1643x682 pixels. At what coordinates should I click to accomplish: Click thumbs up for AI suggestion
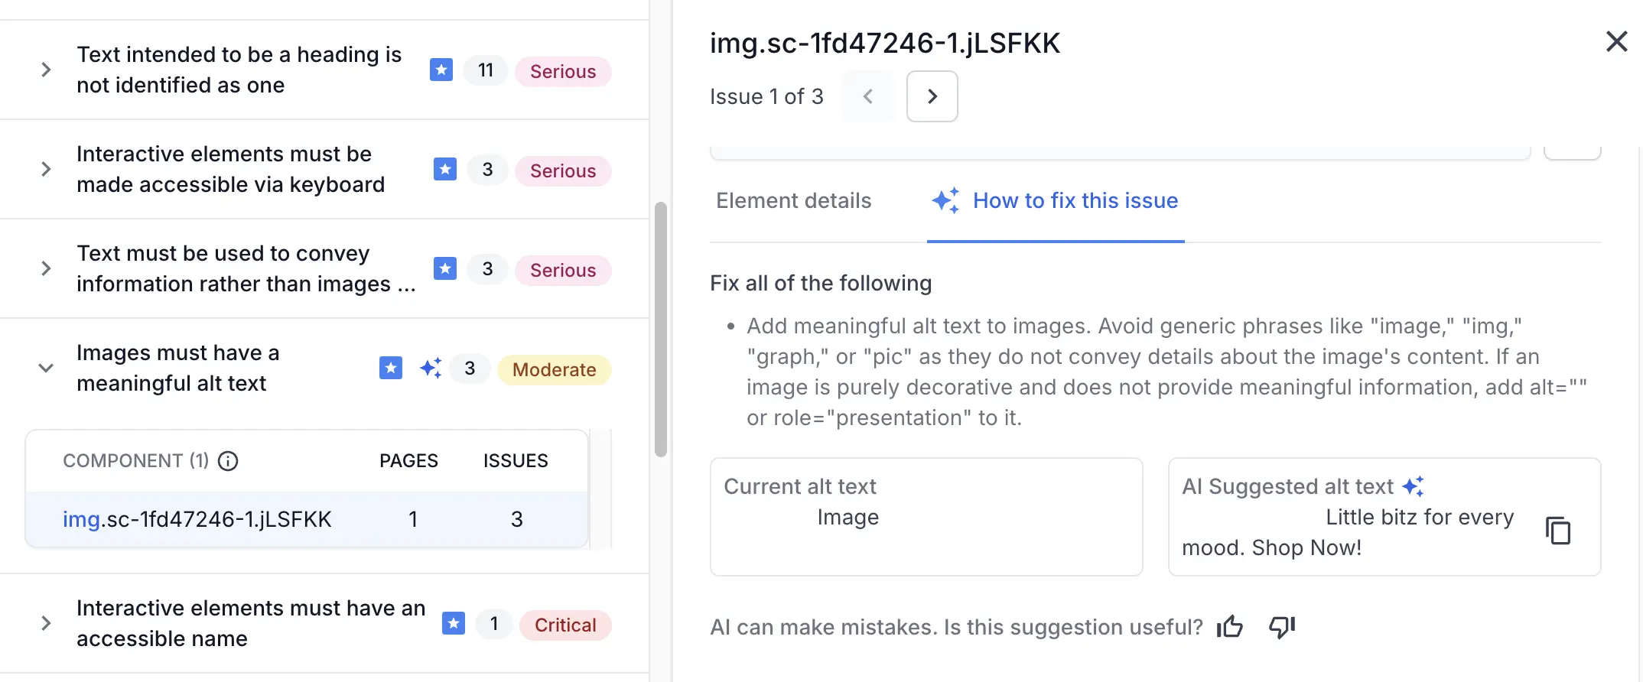[1230, 627]
